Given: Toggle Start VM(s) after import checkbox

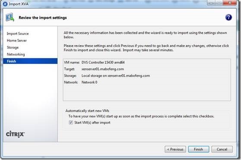Looking at the screenshot, I should [71, 122].
